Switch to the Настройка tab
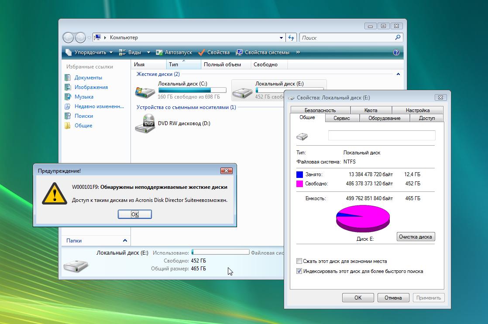The width and height of the screenshot is (488, 324). 418,110
